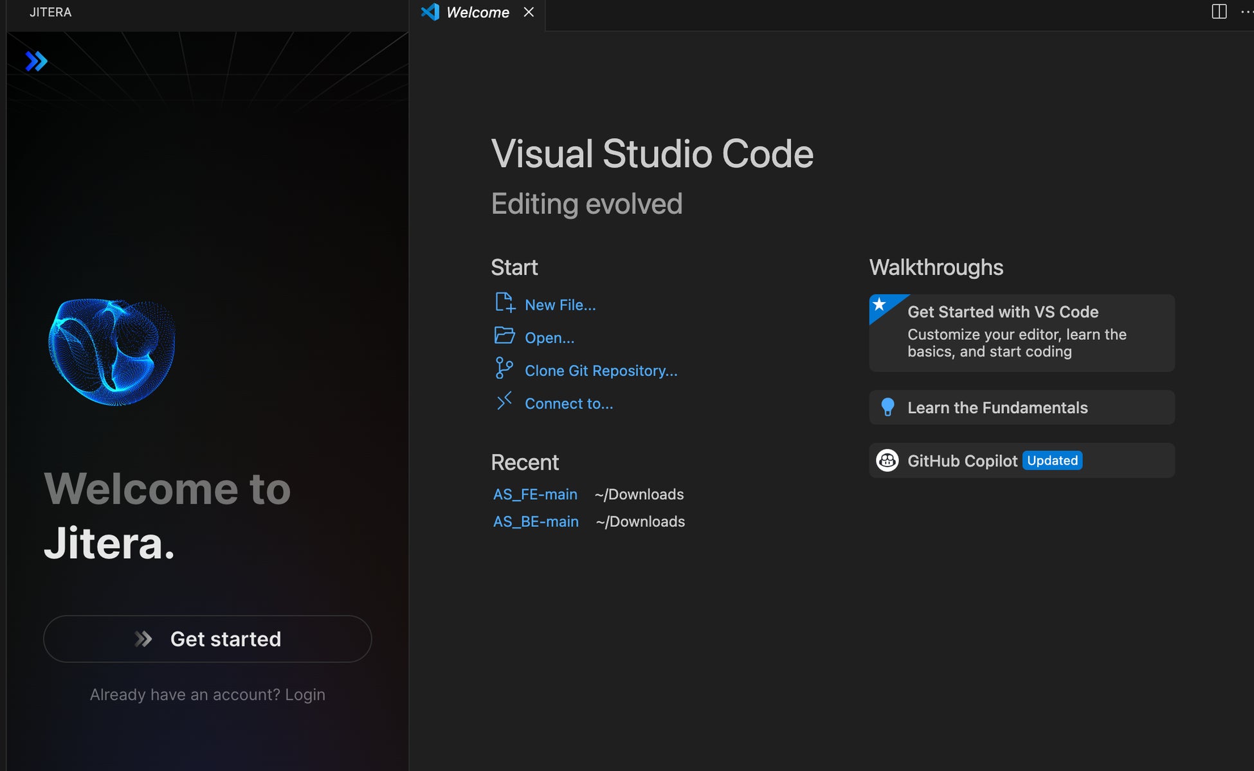Click the Clone Git Repository branch icon

pyautogui.click(x=504, y=369)
